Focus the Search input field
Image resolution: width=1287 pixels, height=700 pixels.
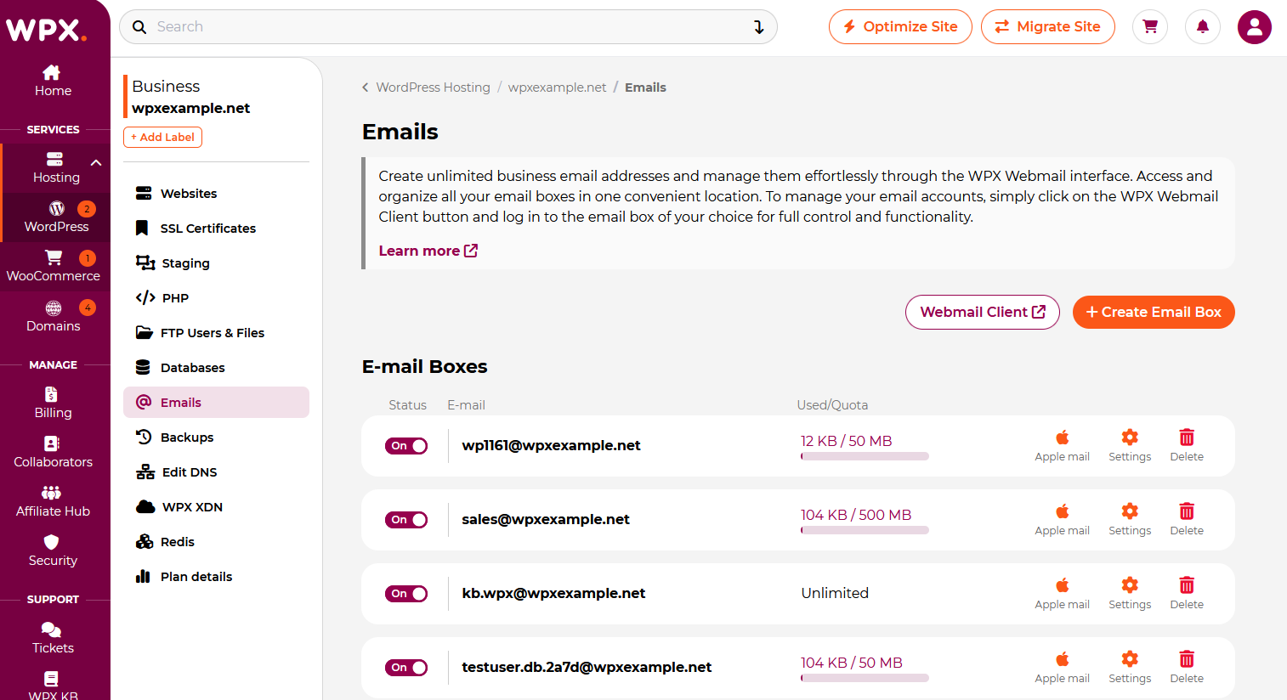(448, 27)
